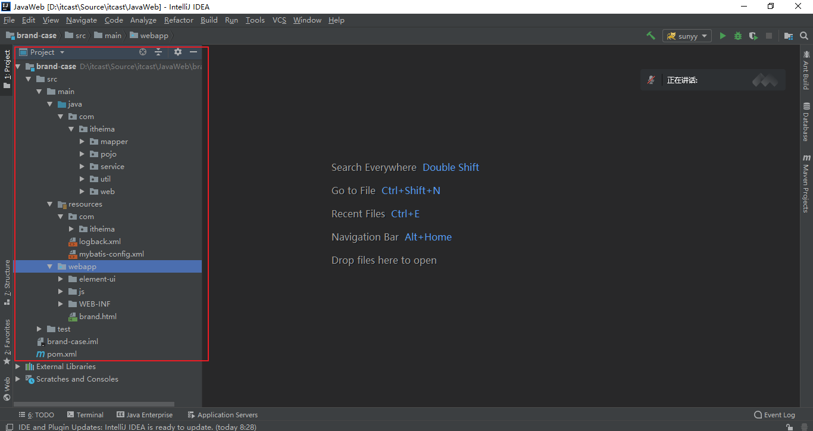Image resolution: width=813 pixels, height=431 pixels.
Task: Open the File menu
Action: click(x=9, y=20)
